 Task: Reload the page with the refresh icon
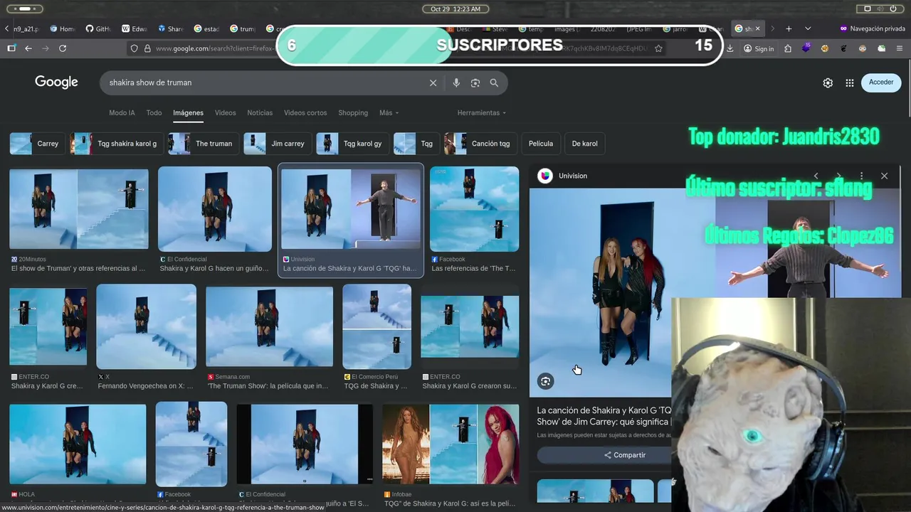click(63, 48)
